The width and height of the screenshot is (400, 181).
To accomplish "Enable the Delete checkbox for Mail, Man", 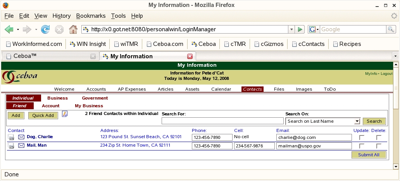I will point(379,146).
